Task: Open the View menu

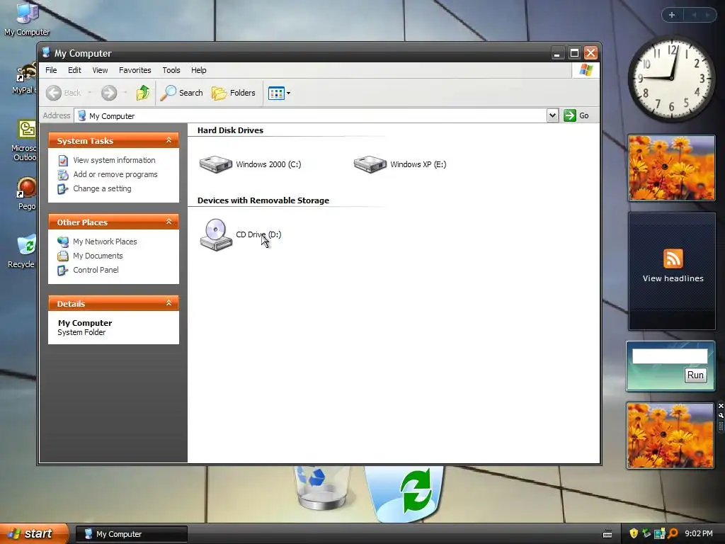Action: point(100,70)
